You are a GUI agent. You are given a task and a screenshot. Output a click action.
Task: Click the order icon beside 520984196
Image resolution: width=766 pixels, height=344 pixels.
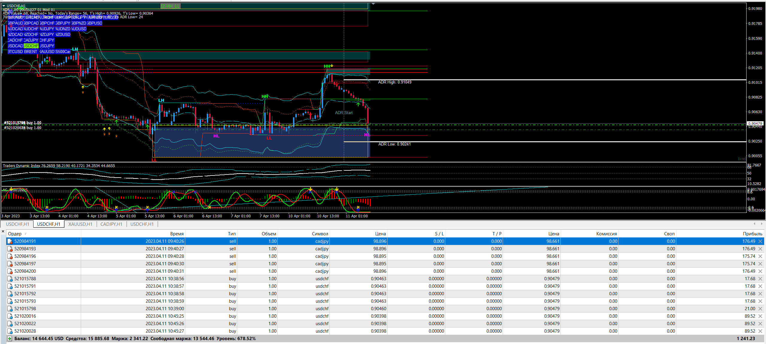[10, 256]
